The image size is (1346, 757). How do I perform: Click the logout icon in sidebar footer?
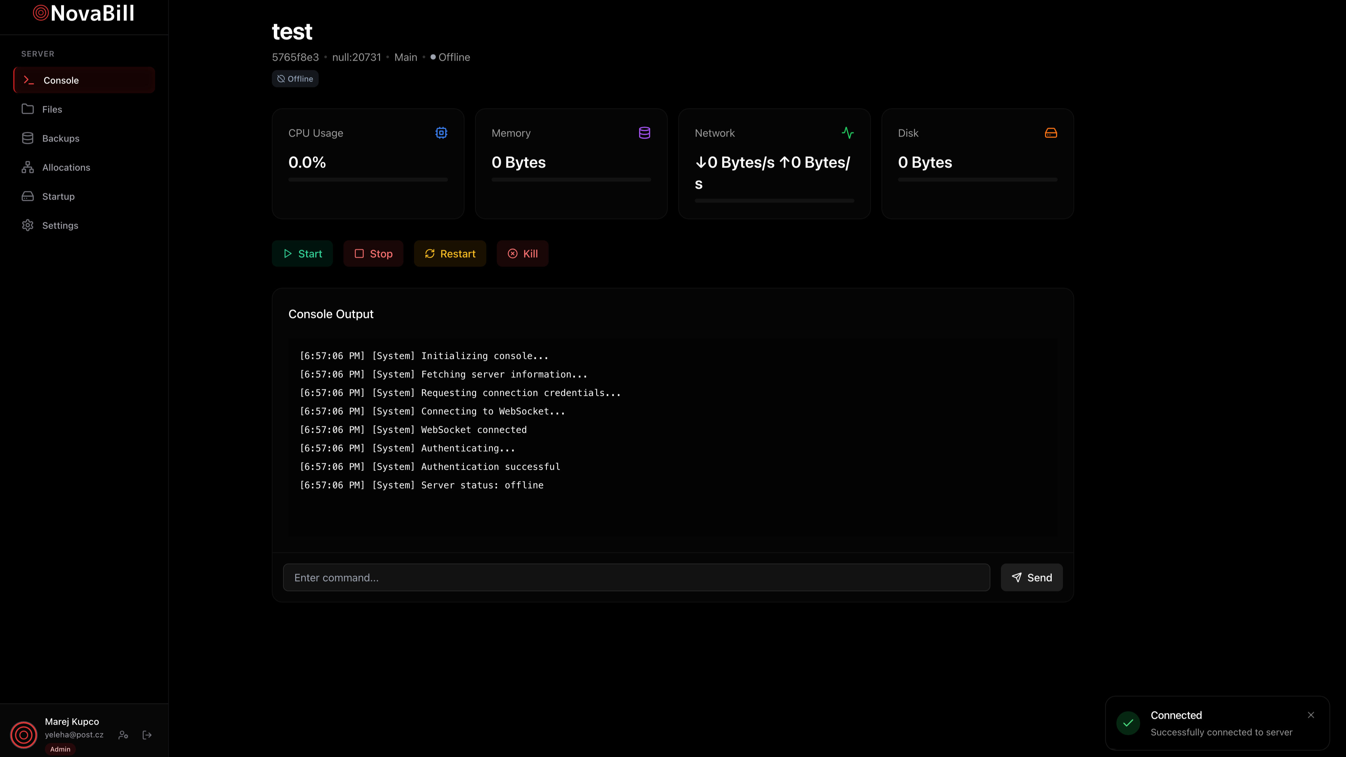point(147,735)
